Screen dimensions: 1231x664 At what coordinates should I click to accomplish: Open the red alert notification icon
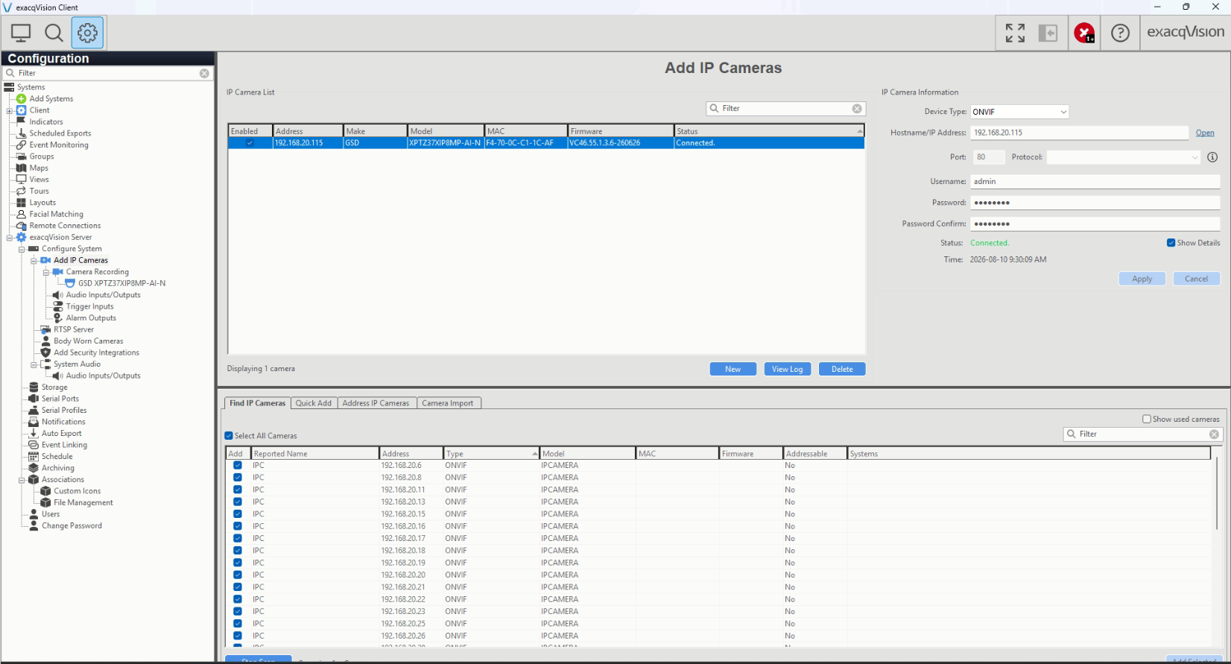(1084, 33)
